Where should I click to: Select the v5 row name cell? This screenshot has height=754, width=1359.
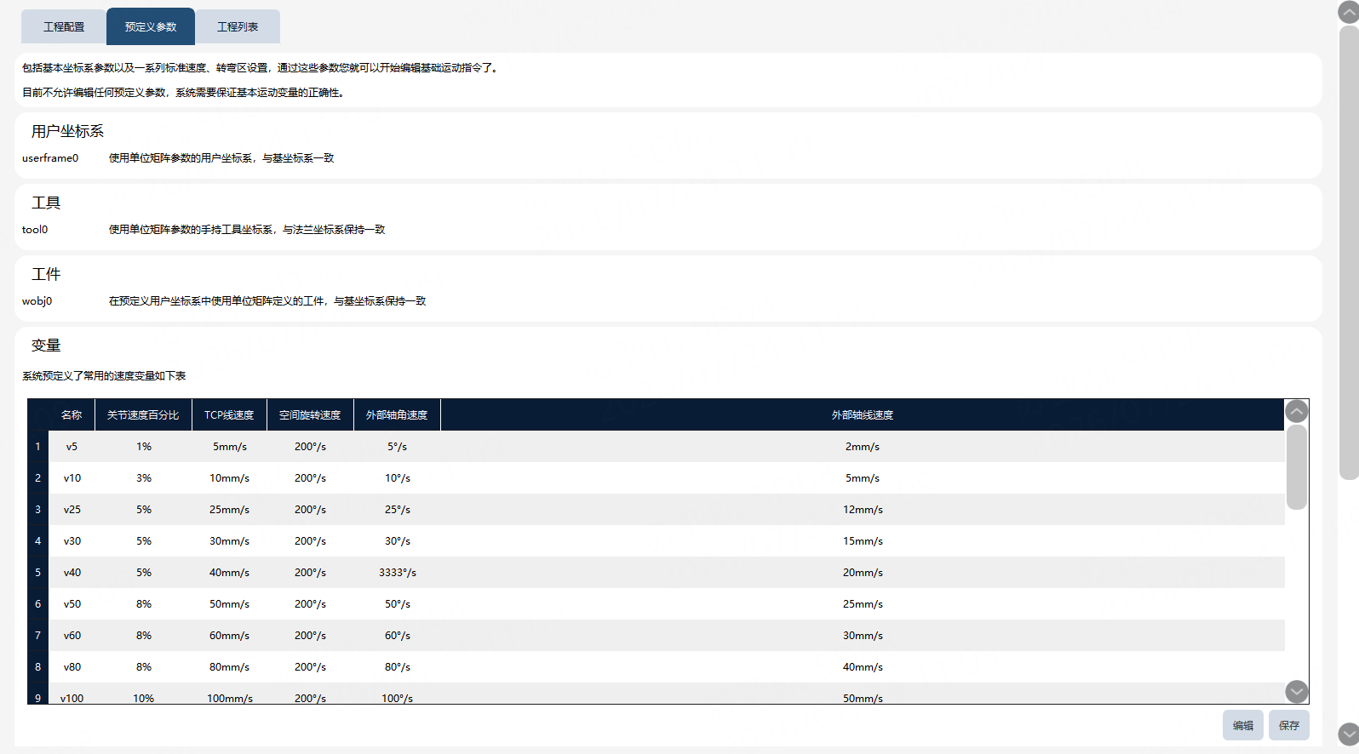(x=72, y=447)
